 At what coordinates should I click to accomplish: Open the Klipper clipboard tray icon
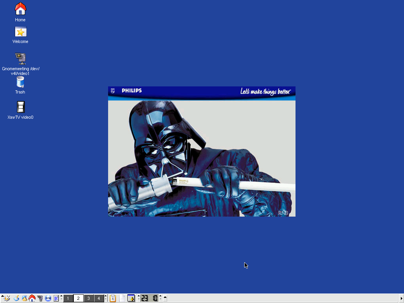tap(112, 298)
